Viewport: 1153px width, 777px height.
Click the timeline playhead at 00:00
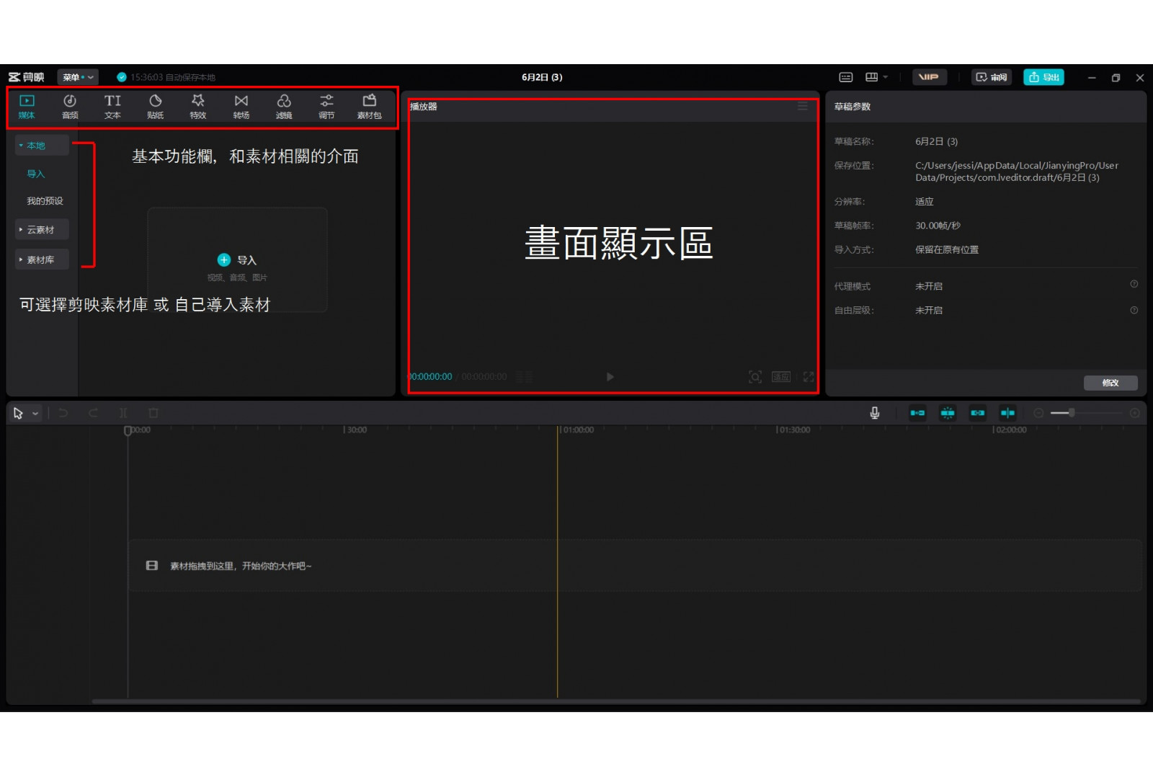point(128,431)
